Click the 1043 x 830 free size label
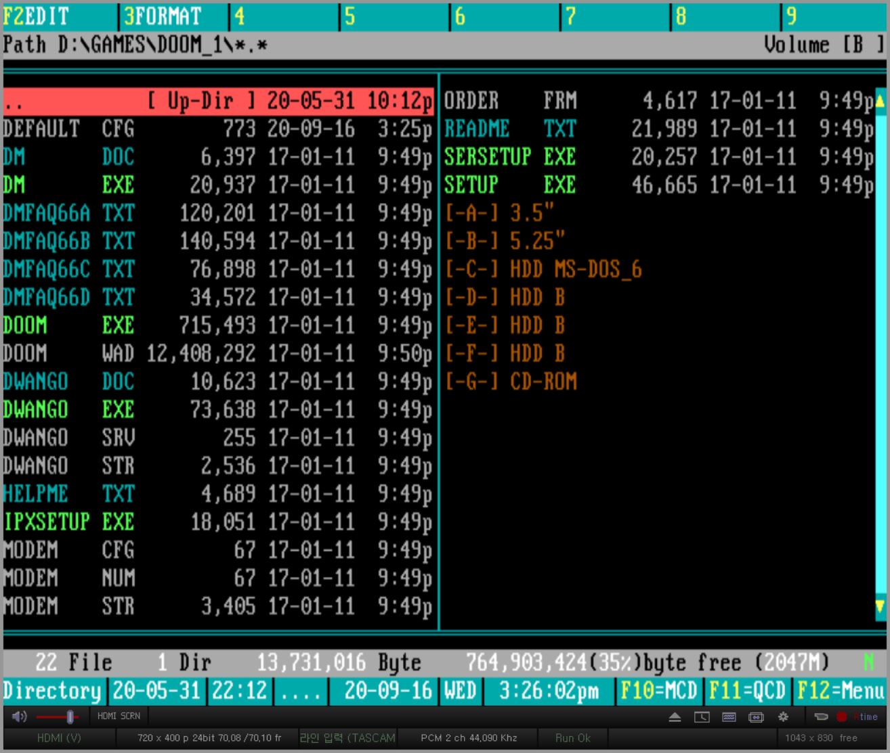This screenshot has height=753, width=890. [821, 738]
